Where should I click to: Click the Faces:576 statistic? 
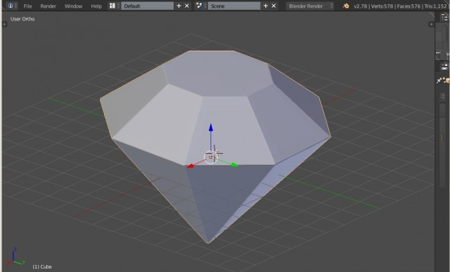(409, 6)
